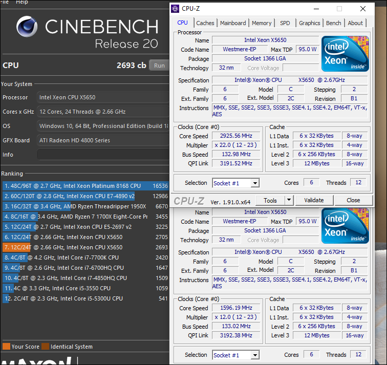Open the Socket #1 selection dropdown in top CPU-Z window
This screenshot has width=387, height=365.
coord(255,183)
